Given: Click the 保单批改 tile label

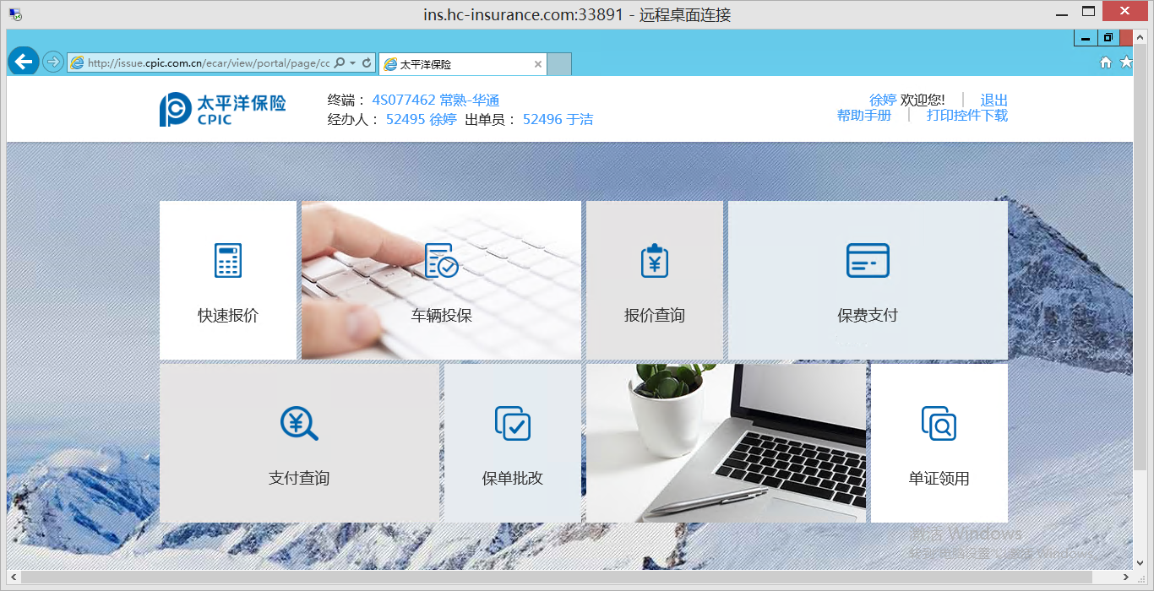Looking at the screenshot, I should tap(512, 479).
